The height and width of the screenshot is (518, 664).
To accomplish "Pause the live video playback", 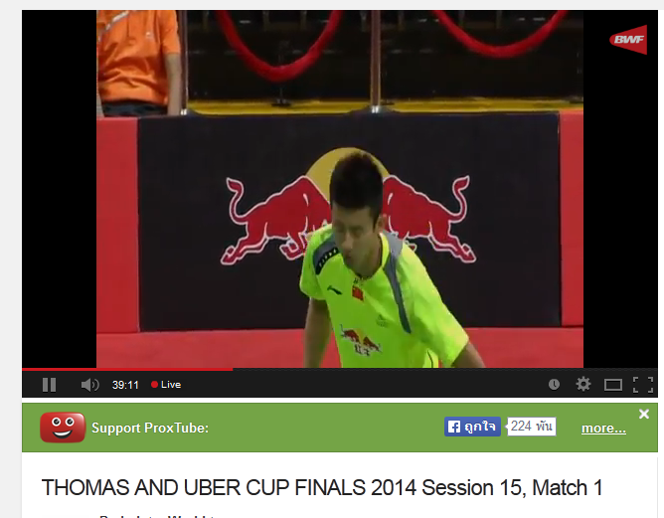I will 49,385.
